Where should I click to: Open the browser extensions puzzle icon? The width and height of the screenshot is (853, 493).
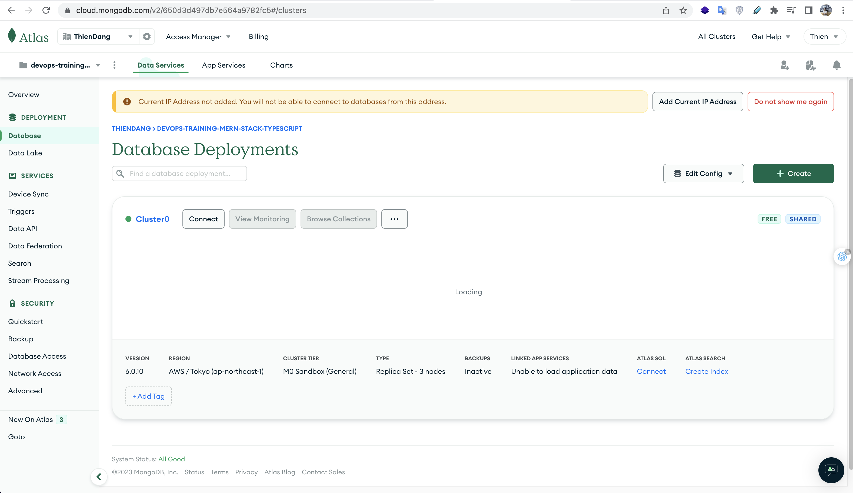pos(774,11)
